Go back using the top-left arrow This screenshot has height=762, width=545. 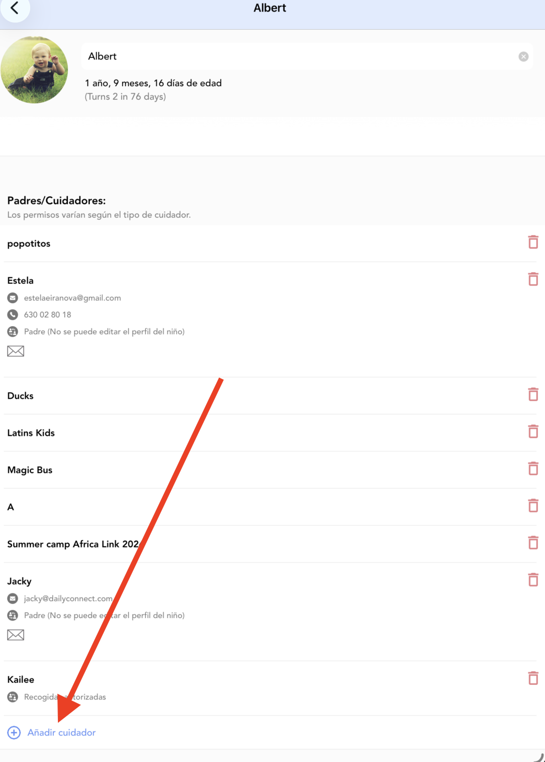coord(15,8)
